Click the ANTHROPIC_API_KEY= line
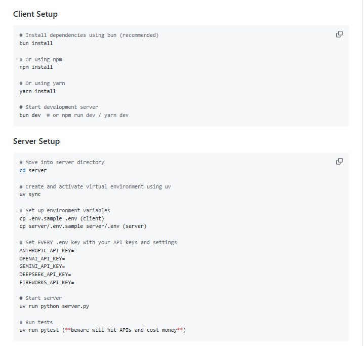This screenshot has width=364, height=346. (x=47, y=250)
